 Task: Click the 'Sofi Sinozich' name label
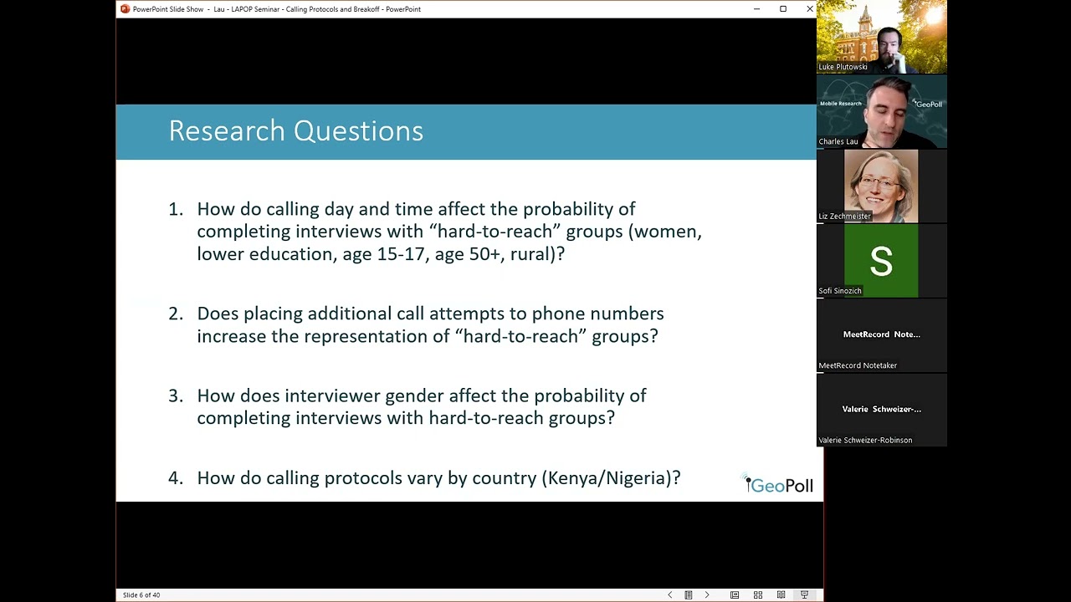pos(840,291)
